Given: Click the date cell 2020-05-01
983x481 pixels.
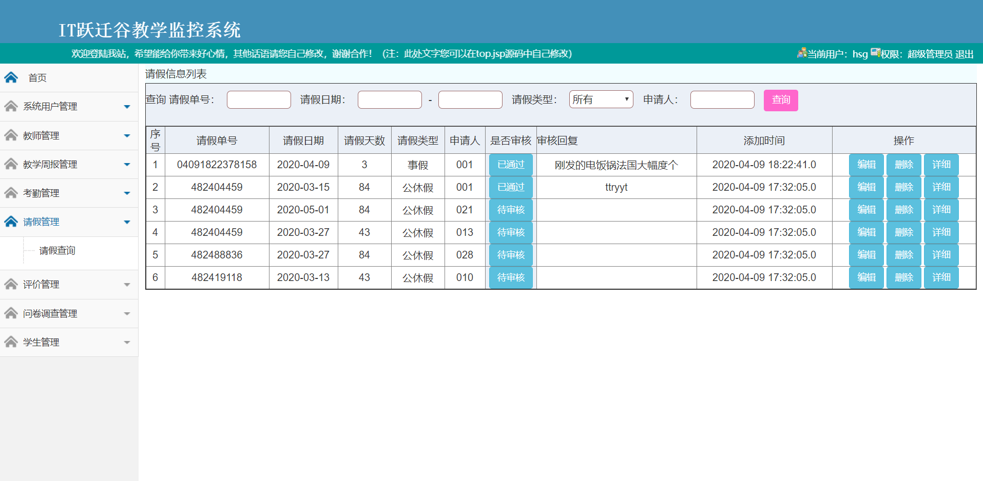Looking at the screenshot, I should (x=303, y=210).
